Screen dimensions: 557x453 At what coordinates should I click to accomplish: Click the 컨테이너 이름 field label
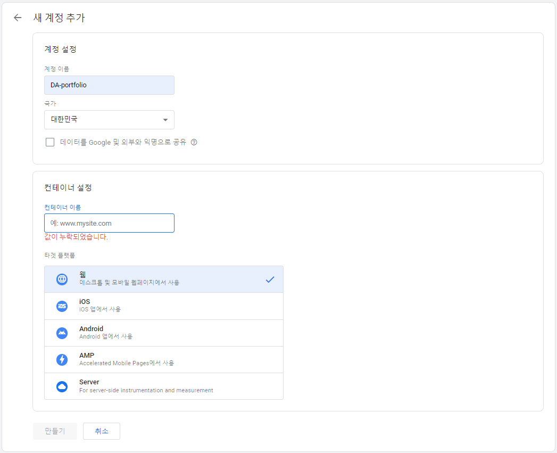[63, 207]
